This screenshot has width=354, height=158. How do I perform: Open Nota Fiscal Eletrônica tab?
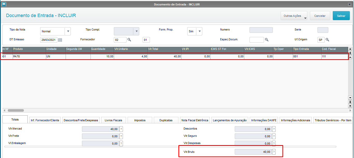pos(195,120)
